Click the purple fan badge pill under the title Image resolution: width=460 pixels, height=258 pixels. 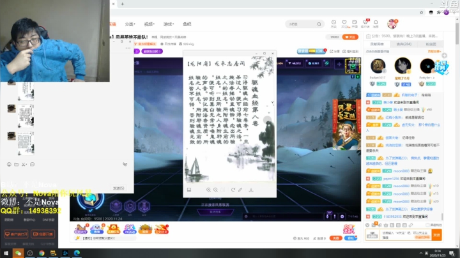tap(152, 51)
